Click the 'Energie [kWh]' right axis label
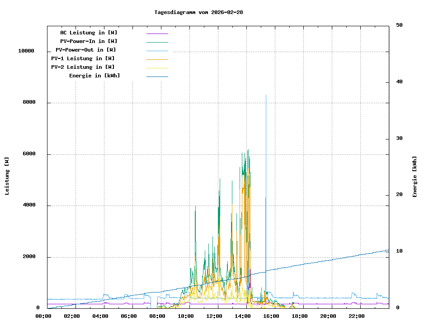Viewport: 434px width, 326px height. pyautogui.click(x=415, y=177)
